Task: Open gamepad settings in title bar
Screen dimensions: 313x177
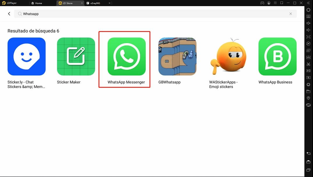Action: click(262, 3)
